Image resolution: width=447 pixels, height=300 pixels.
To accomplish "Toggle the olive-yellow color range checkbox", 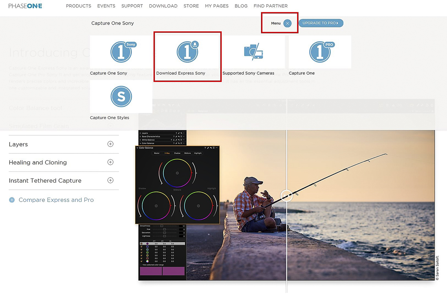I will (141, 255).
